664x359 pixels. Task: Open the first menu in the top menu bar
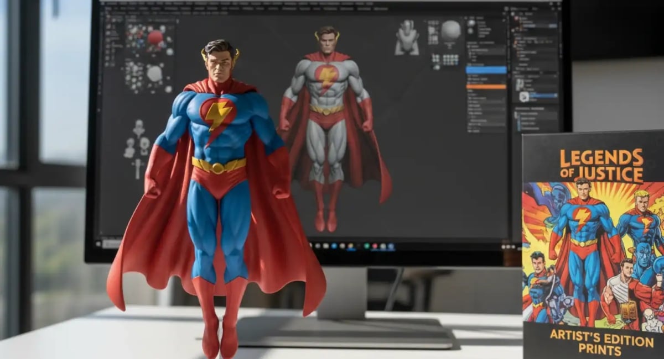pos(108,3)
